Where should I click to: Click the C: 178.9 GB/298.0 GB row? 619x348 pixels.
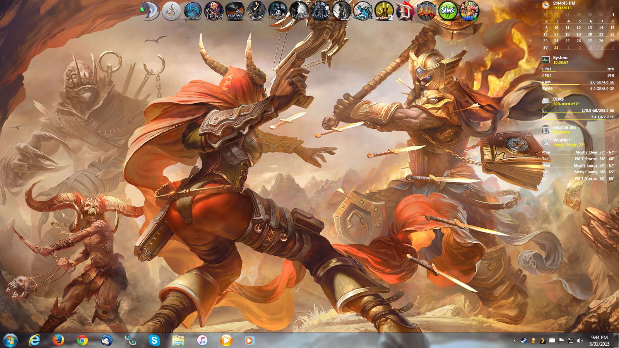pos(578,111)
